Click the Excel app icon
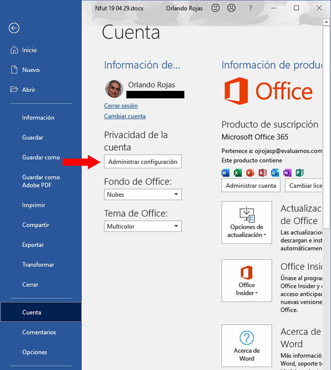 238,173
